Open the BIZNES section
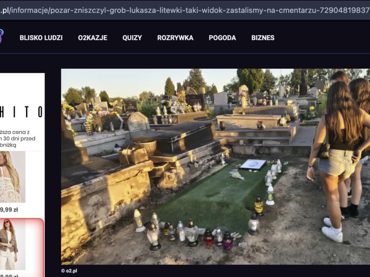This screenshot has width=370, height=277. 263,38
